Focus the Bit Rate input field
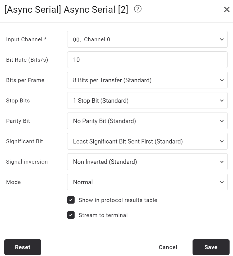Screen dimensions: 233x256 point(147,60)
